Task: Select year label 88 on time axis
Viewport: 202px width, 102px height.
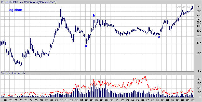Action: point(102,100)
